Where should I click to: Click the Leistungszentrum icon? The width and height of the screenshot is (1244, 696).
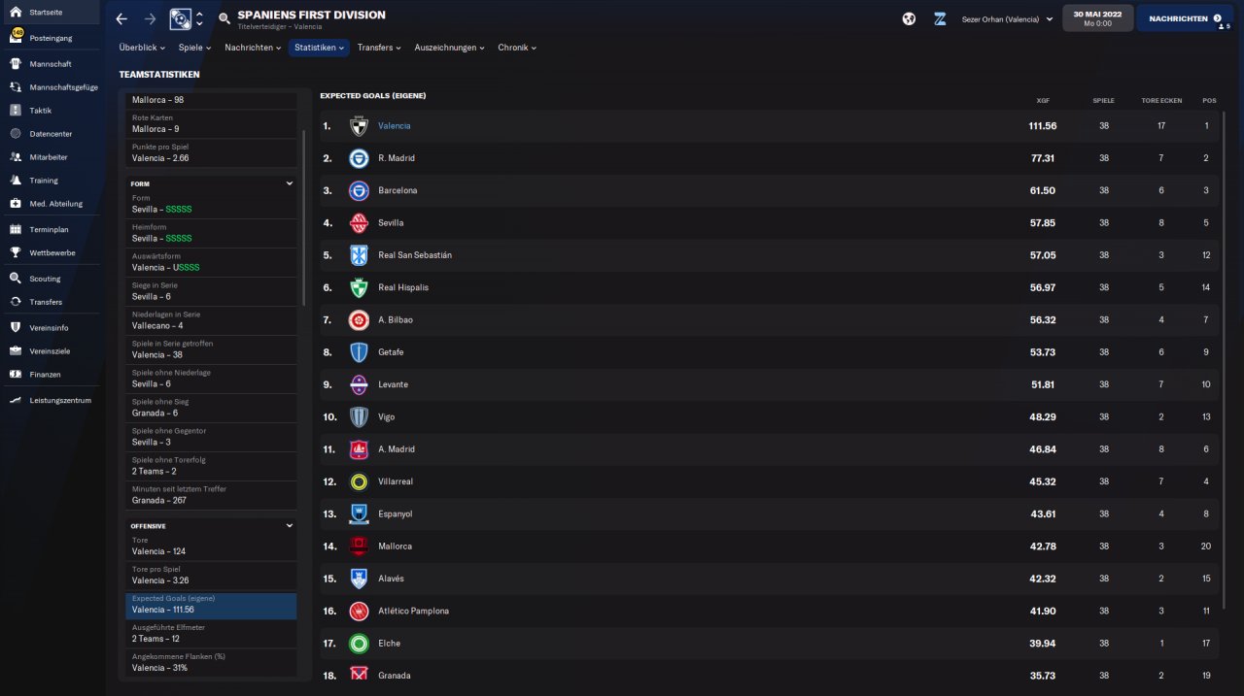[16, 400]
